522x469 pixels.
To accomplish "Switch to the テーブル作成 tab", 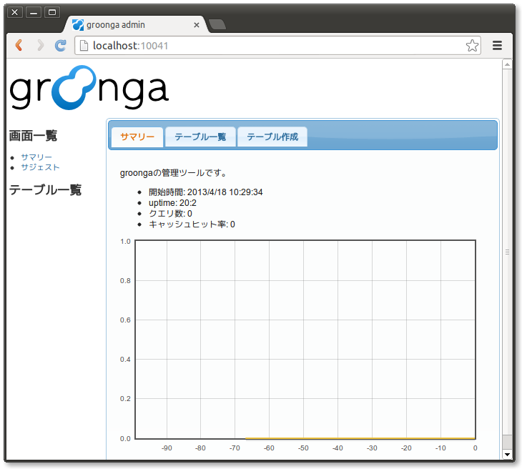I will 272,137.
